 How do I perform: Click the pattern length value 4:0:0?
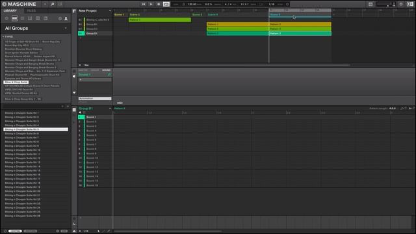[x=393, y=109]
